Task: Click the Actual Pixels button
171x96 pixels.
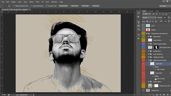Action: coord(63,6)
